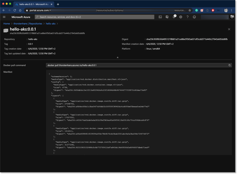Open the Chrome profile avatar
This screenshot has width=237, height=174.
click(226, 10)
